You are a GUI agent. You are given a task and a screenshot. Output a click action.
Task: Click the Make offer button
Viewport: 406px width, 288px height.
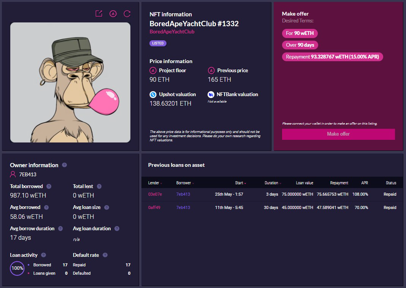pyautogui.click(x=338, y=134)
